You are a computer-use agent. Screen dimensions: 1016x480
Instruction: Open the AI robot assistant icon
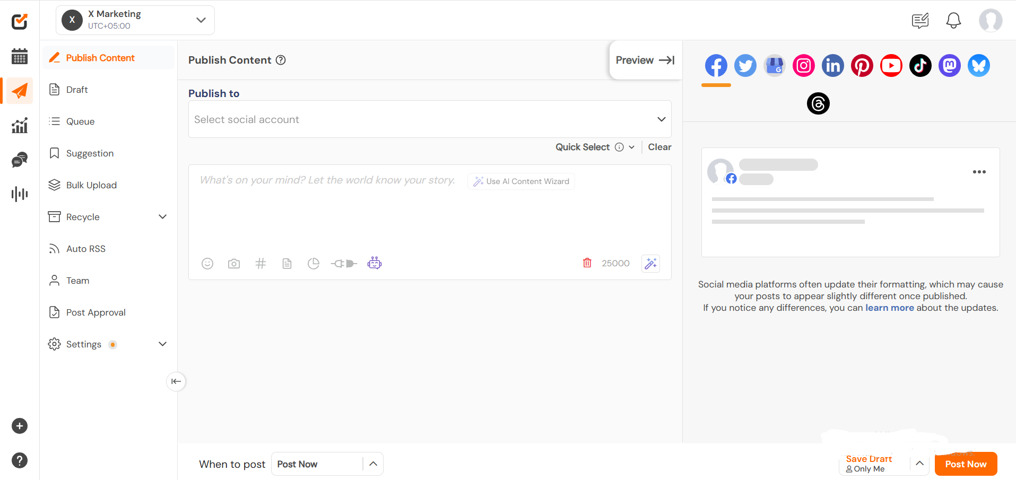(375, 263)
